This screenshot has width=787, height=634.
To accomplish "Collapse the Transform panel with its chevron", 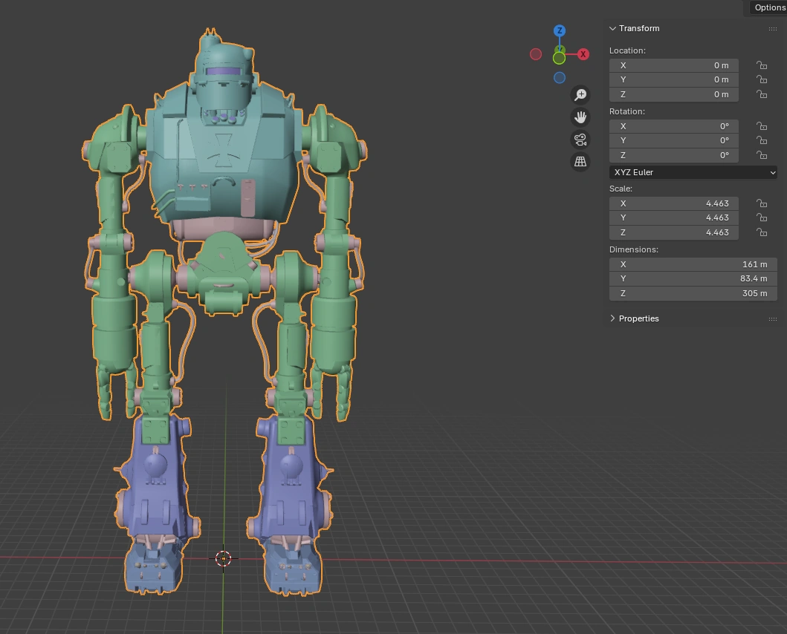I will [612, 28].
